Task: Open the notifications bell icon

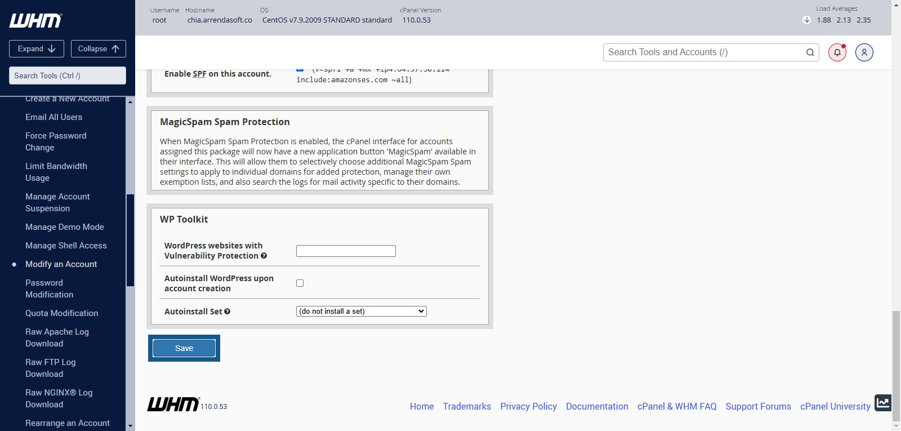Action: pyautogui.click(x=837, y=52)
